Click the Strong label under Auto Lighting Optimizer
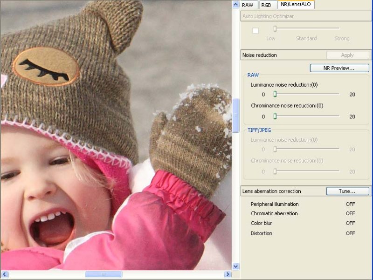 pyautogui.click(x=342, y=39)
